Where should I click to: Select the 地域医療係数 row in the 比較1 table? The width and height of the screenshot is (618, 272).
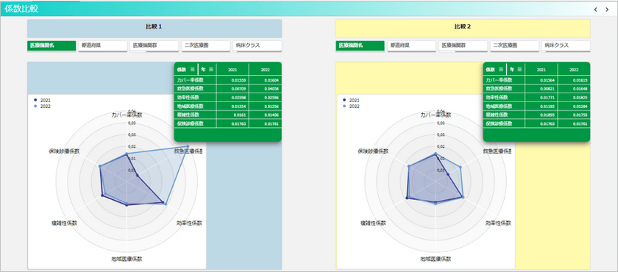point(227,107)
